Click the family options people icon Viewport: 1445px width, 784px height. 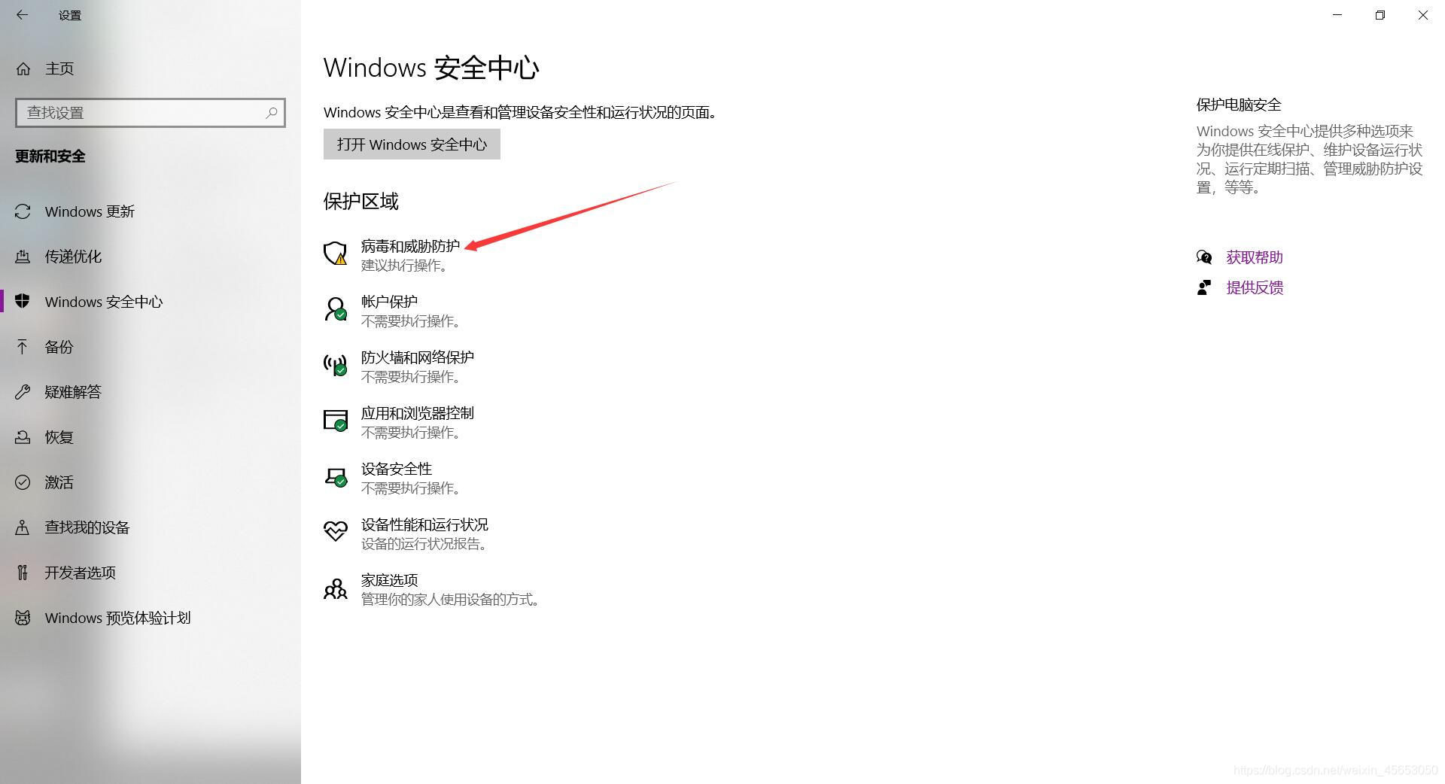pyautogui.click(x=336, y=588)
